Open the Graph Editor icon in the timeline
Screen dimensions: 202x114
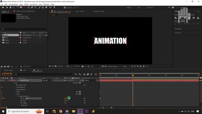pos(96,74)
